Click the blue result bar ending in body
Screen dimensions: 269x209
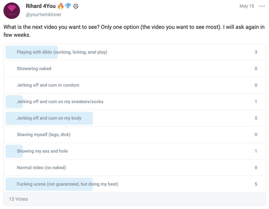[49, 118]
